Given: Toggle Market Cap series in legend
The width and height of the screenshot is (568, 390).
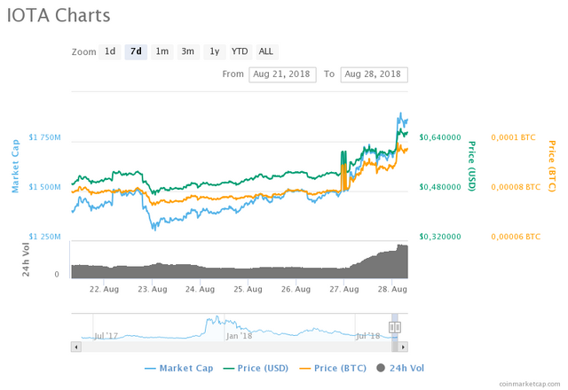Looking at the screenshot, I should click(178, 369).
